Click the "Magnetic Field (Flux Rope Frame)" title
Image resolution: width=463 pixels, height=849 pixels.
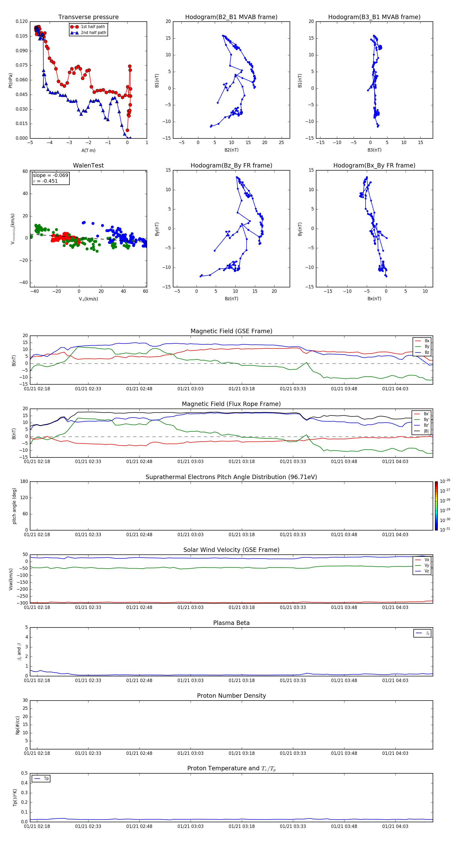pyautogui.click(x=231, y=404)
